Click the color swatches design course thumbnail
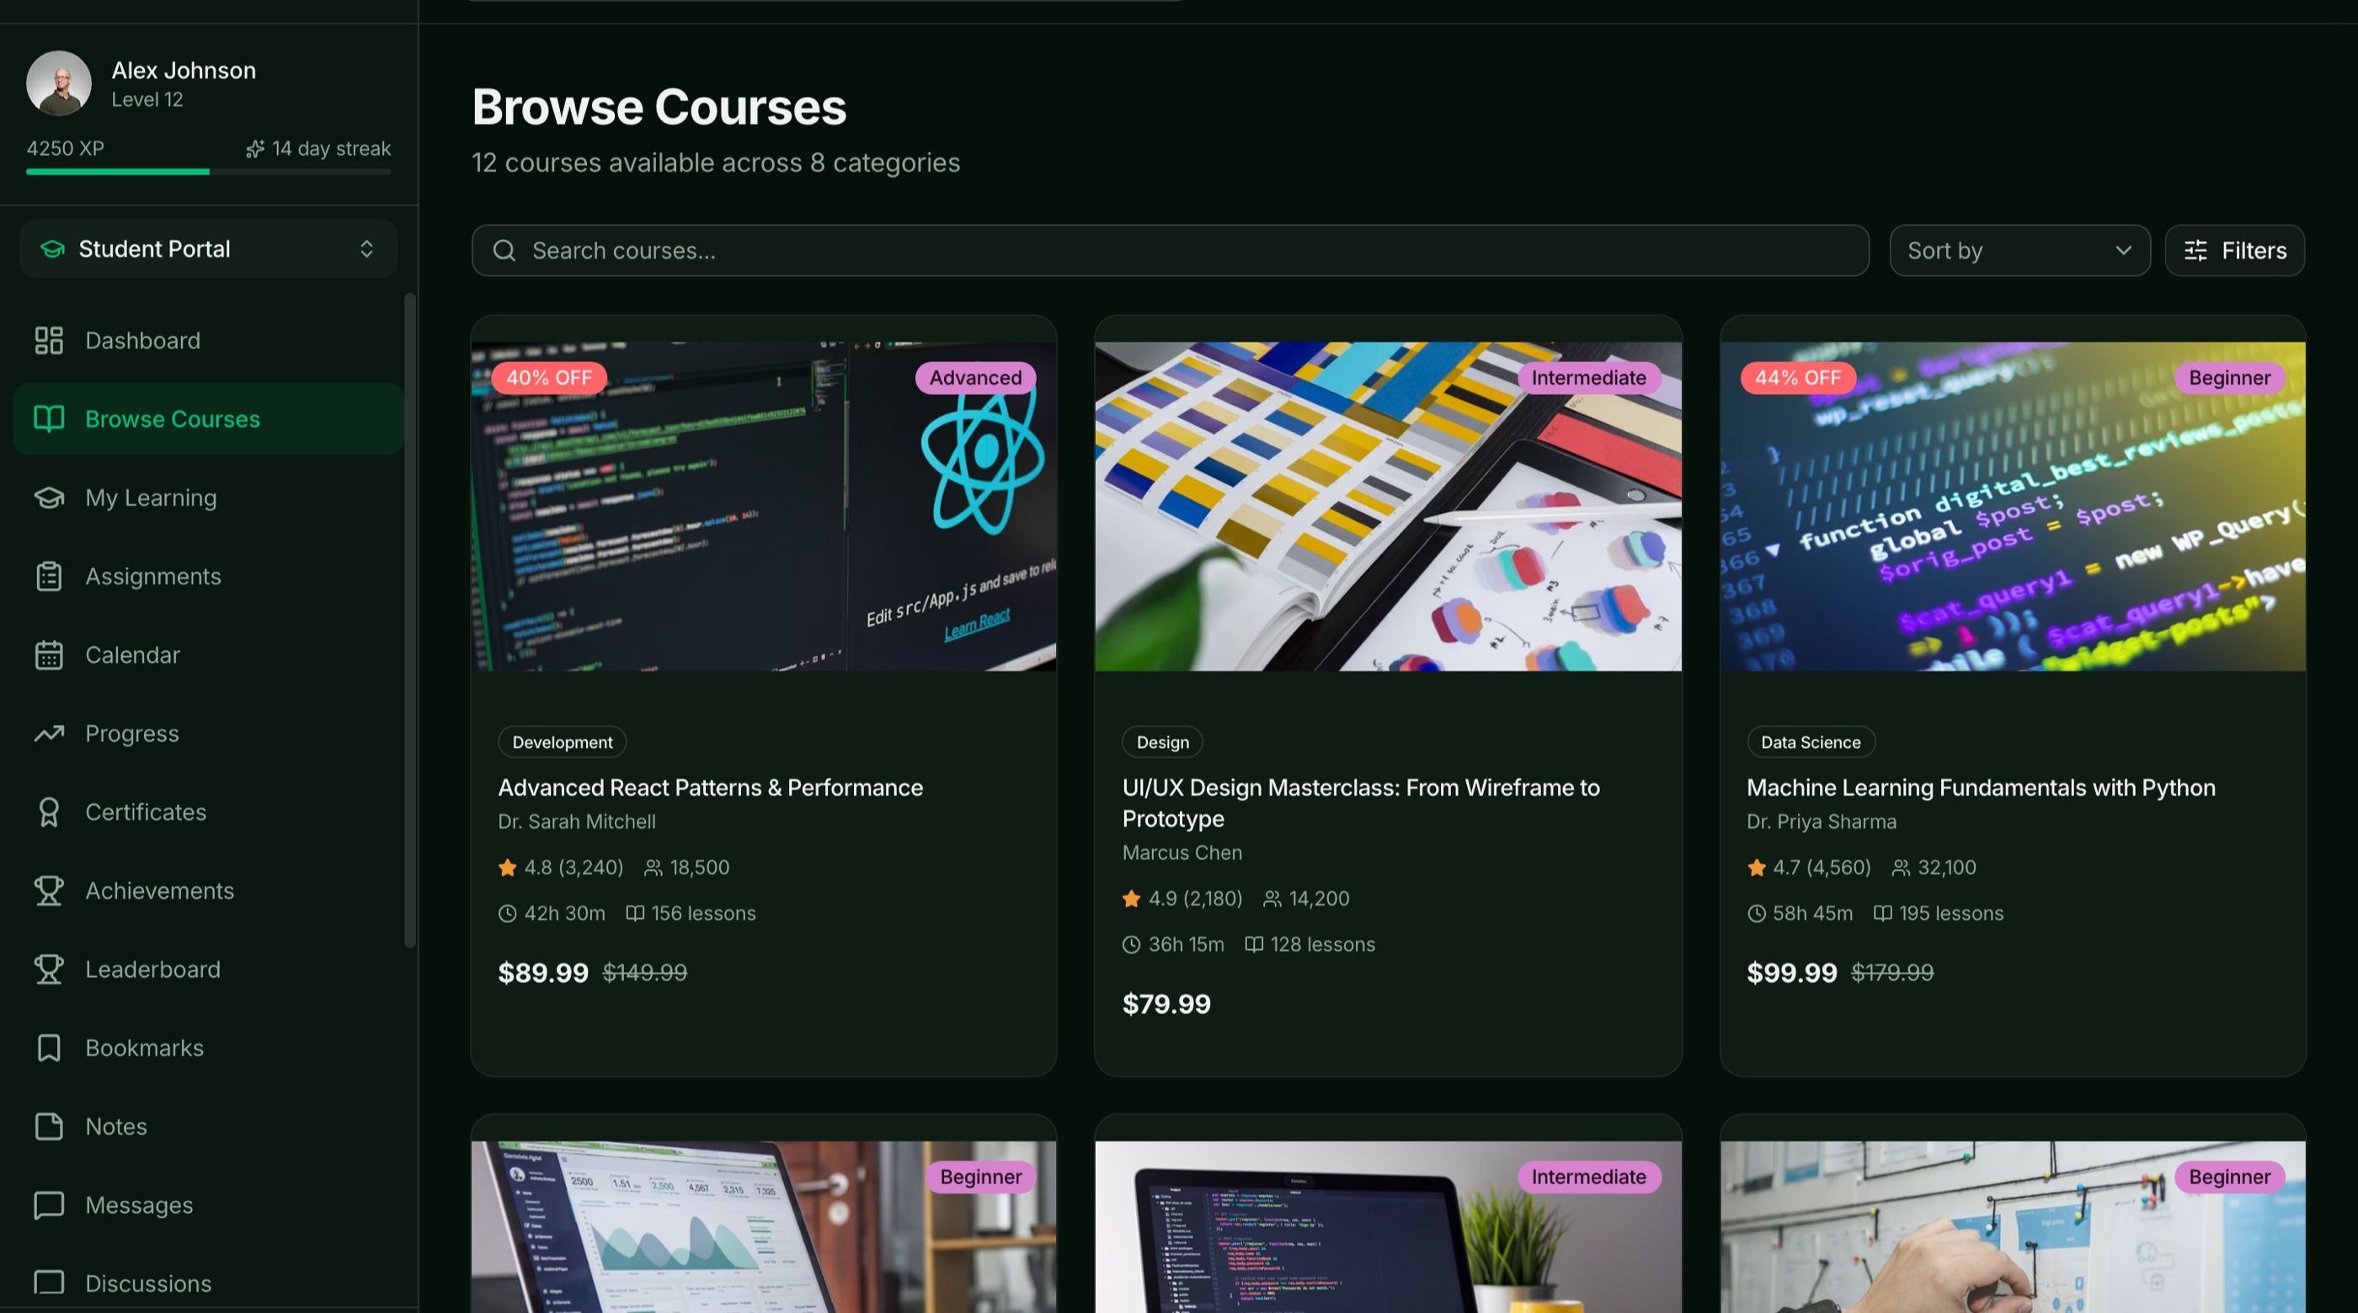The height and width of the screenshot is (1313, 2358). [1388, 506]
